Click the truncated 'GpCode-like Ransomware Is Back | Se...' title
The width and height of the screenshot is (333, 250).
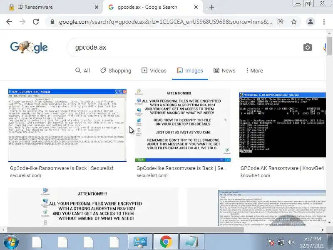(x=181, y=168)
